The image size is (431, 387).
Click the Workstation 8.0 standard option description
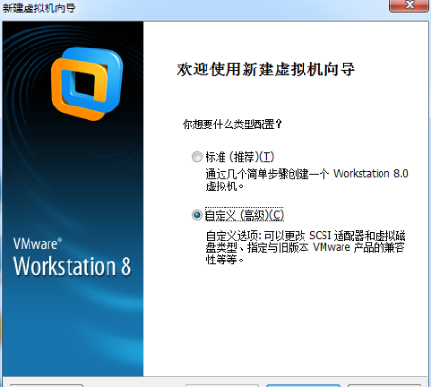307,180
